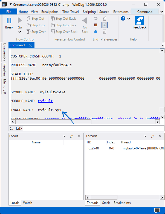Viewport: 165px width, 214px height.
Task: Select the Command contextual ribbon tab
Action: (x=145, y=12)
